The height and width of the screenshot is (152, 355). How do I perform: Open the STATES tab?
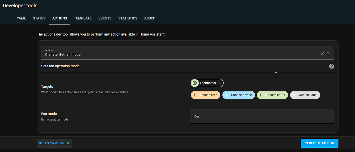(x=39, y=18)
